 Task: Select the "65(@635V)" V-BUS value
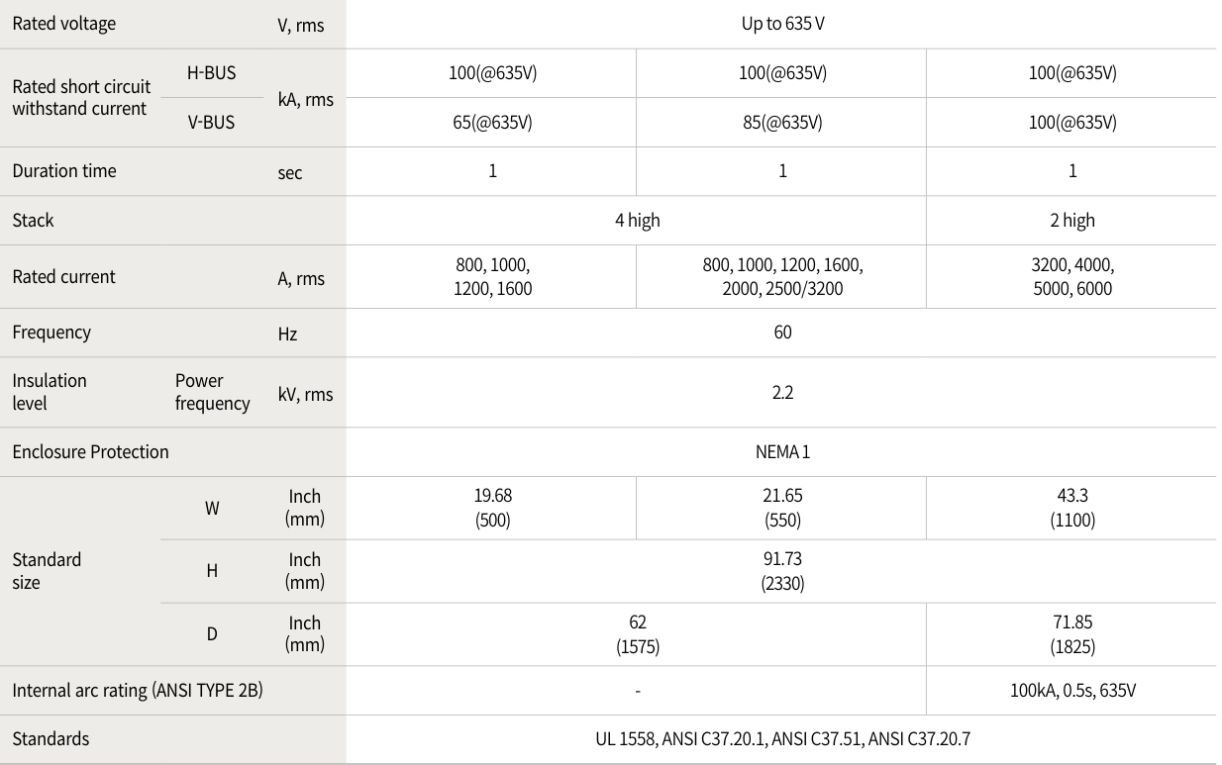pos(492,123)
